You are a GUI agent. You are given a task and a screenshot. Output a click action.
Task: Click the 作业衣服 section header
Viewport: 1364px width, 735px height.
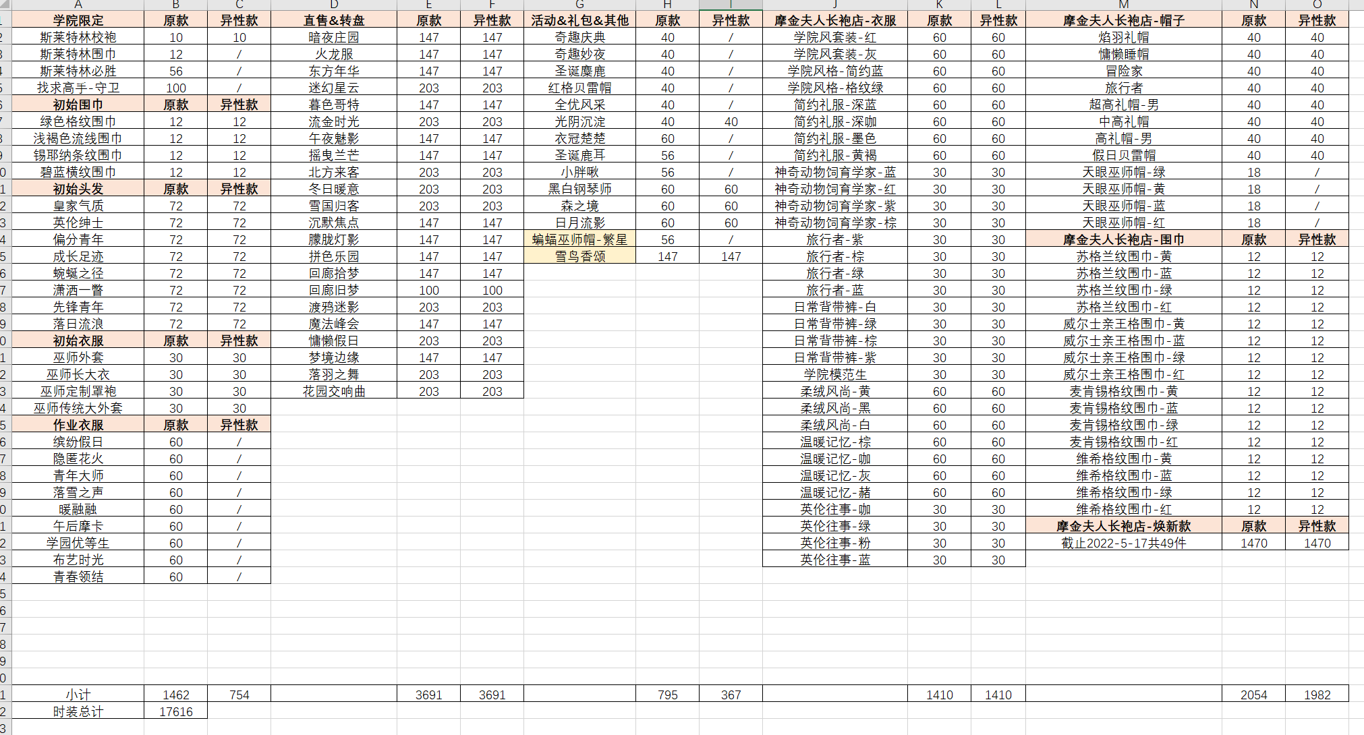(x=78, y=425)
